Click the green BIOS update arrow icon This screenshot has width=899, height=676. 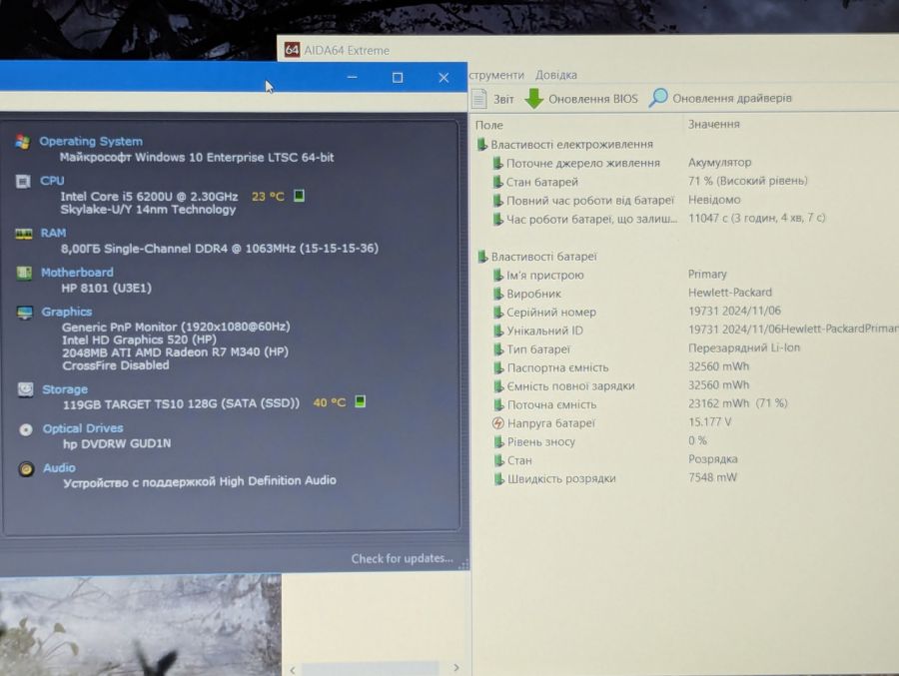533,99
